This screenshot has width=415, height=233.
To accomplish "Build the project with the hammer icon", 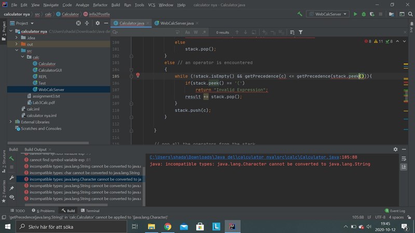I will pyautogui.click(x=300, y=14).
